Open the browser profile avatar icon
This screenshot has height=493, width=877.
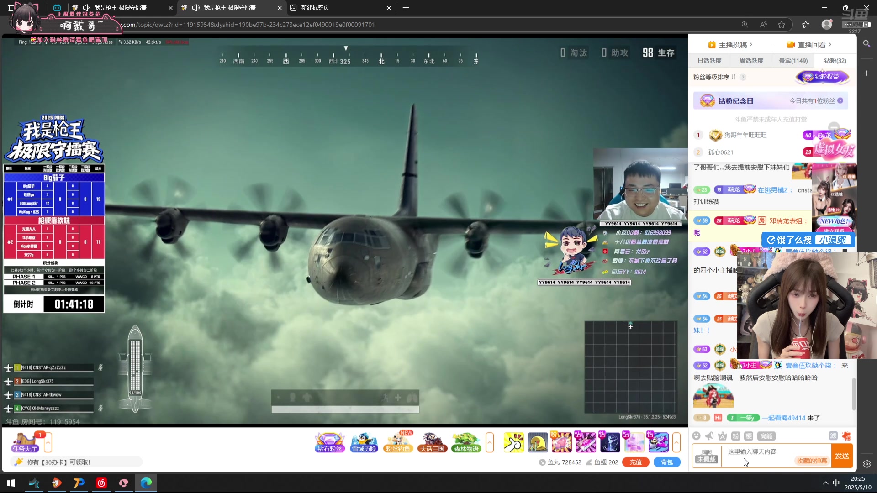(827, 25)
